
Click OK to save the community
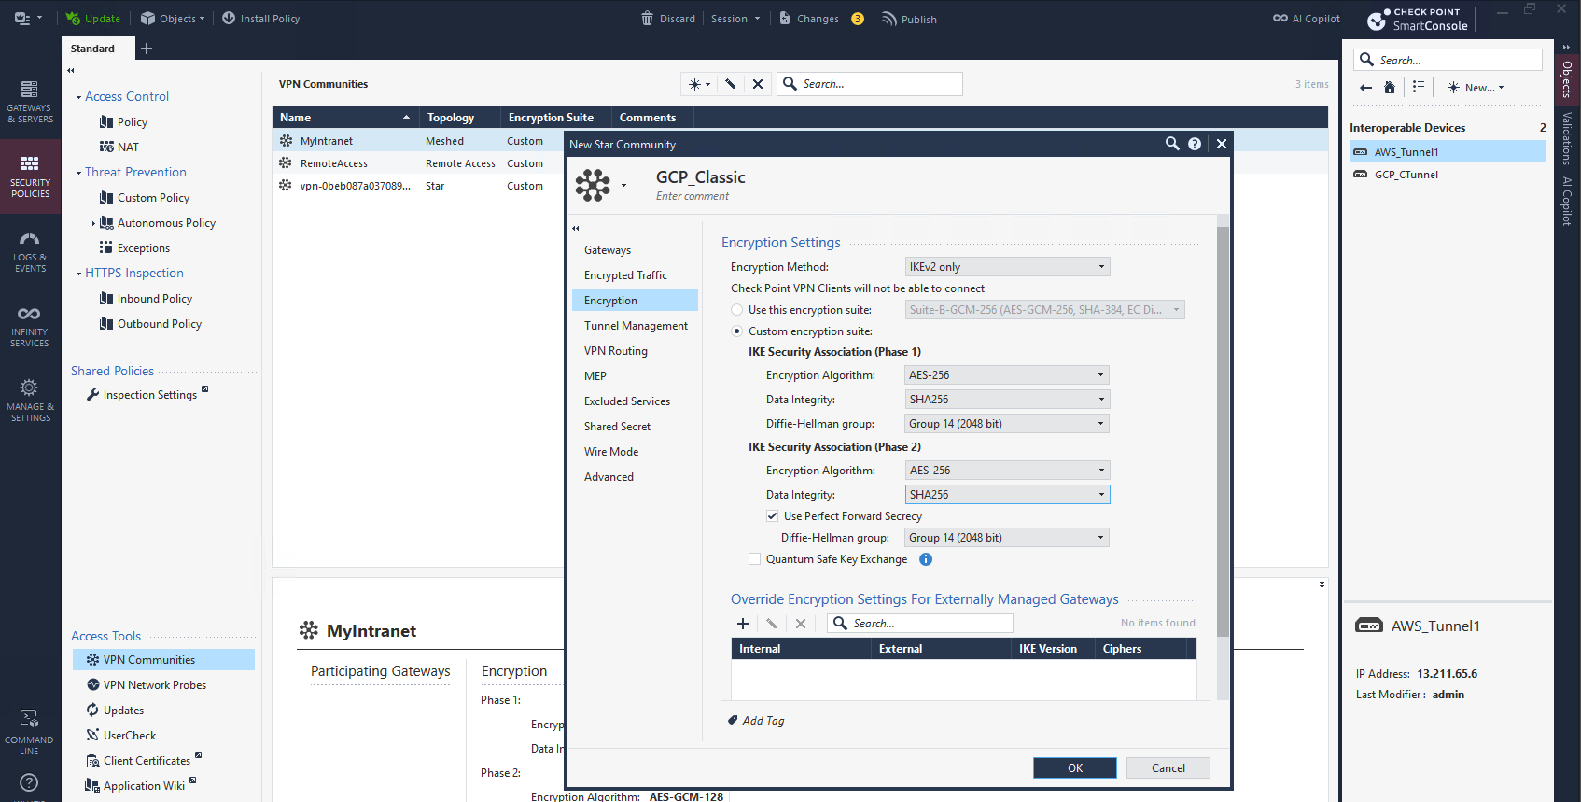coord(1074,767)
